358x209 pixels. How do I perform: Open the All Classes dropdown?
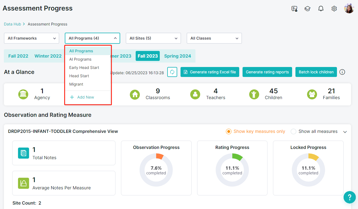pos(214,38)
